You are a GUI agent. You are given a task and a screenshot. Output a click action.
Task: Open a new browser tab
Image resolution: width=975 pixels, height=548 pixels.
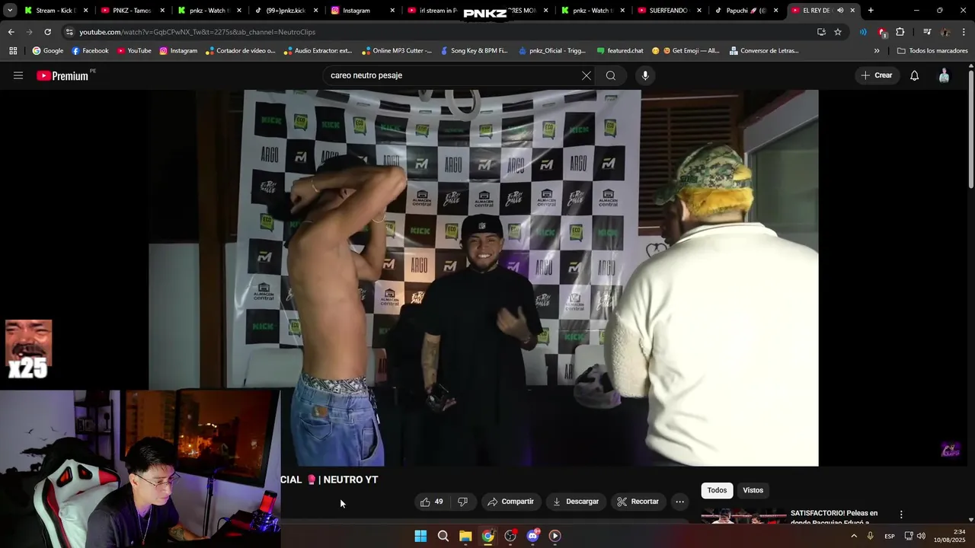[x=871, y=11]
